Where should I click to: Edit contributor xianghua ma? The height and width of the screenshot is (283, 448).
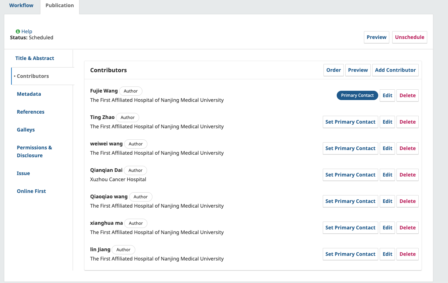(x=387, y=228)
